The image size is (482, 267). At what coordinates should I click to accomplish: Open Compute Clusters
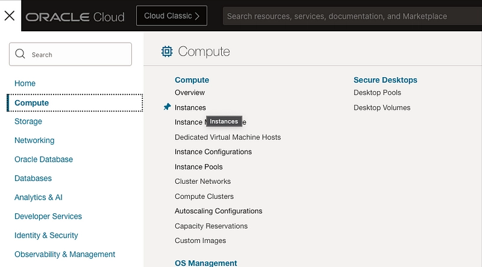(204, 196)
